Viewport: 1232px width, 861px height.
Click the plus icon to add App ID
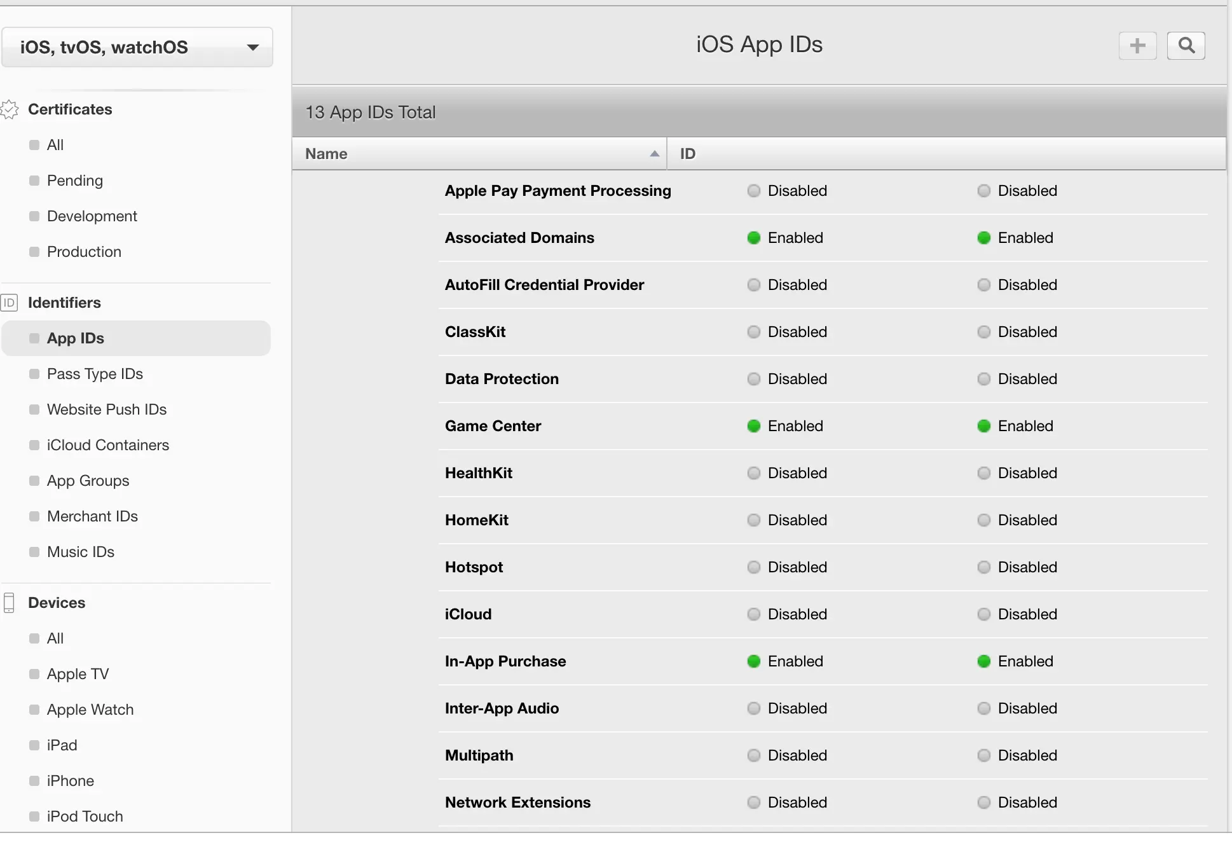click(x=1137, y=46)
